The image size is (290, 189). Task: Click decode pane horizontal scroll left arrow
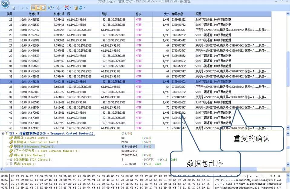[2, 169]
